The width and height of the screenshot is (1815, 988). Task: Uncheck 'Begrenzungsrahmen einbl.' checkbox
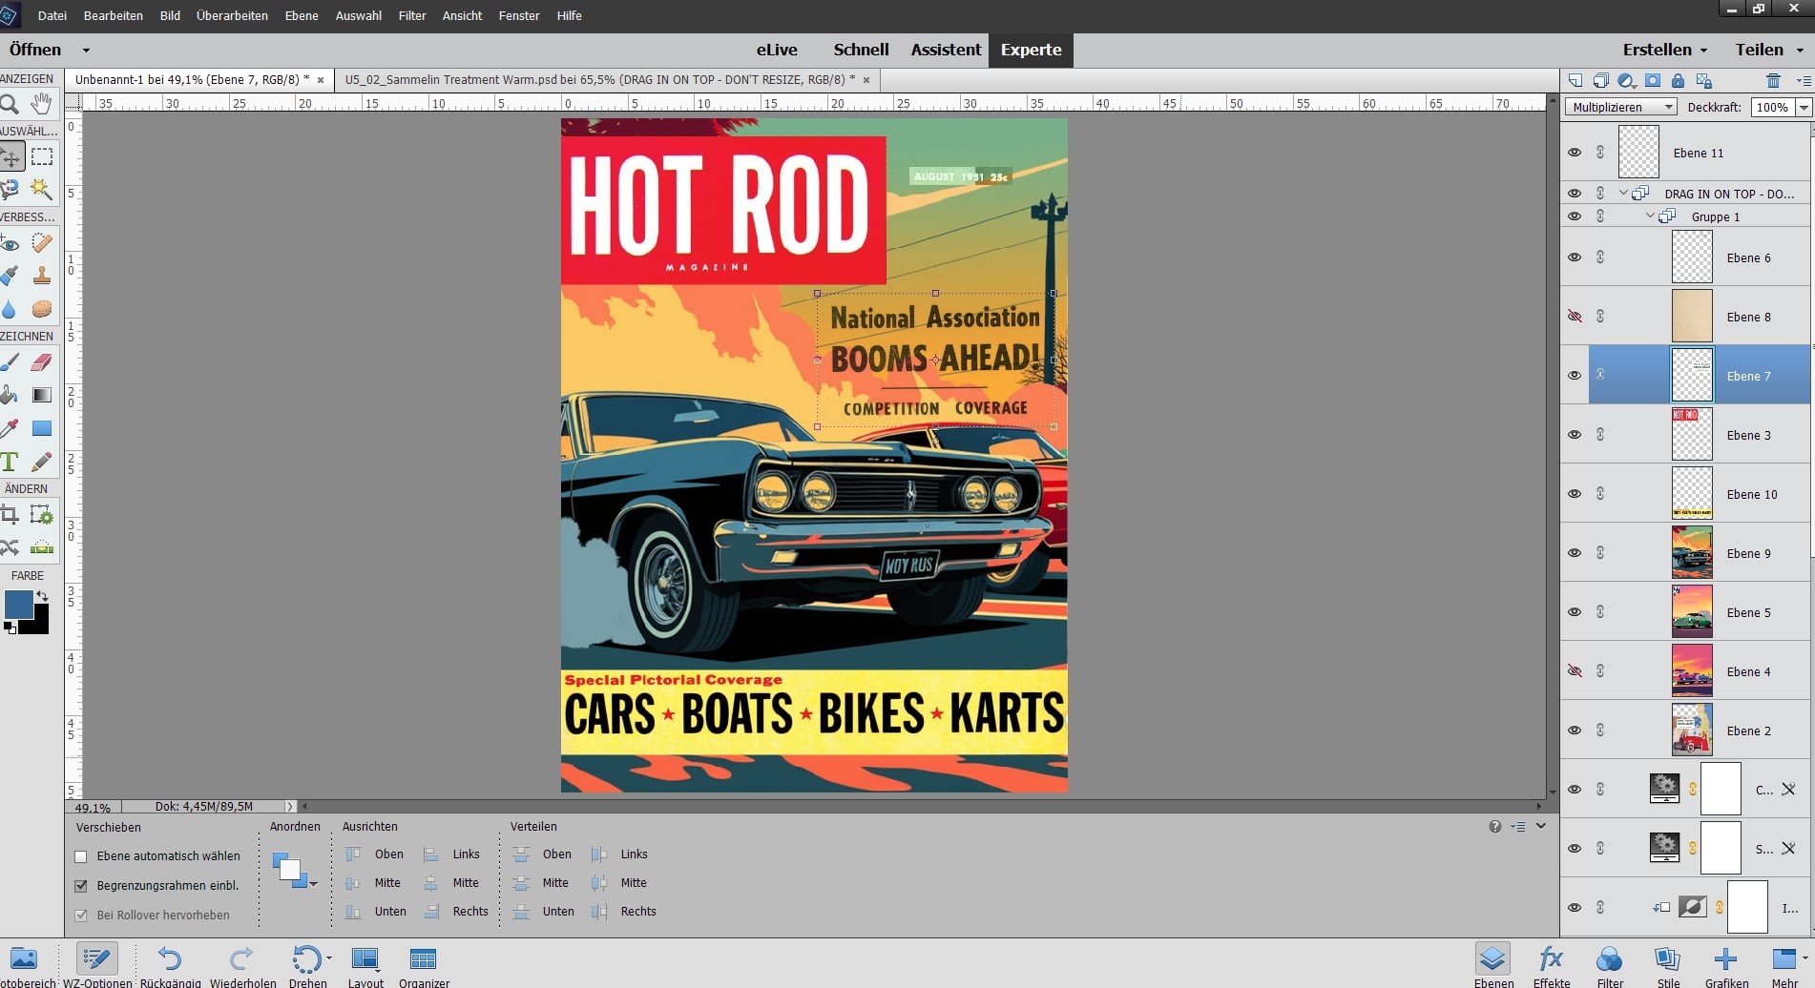81,886
